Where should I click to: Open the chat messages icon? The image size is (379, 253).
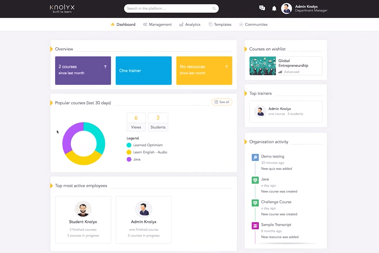click(x=262, y=8)
